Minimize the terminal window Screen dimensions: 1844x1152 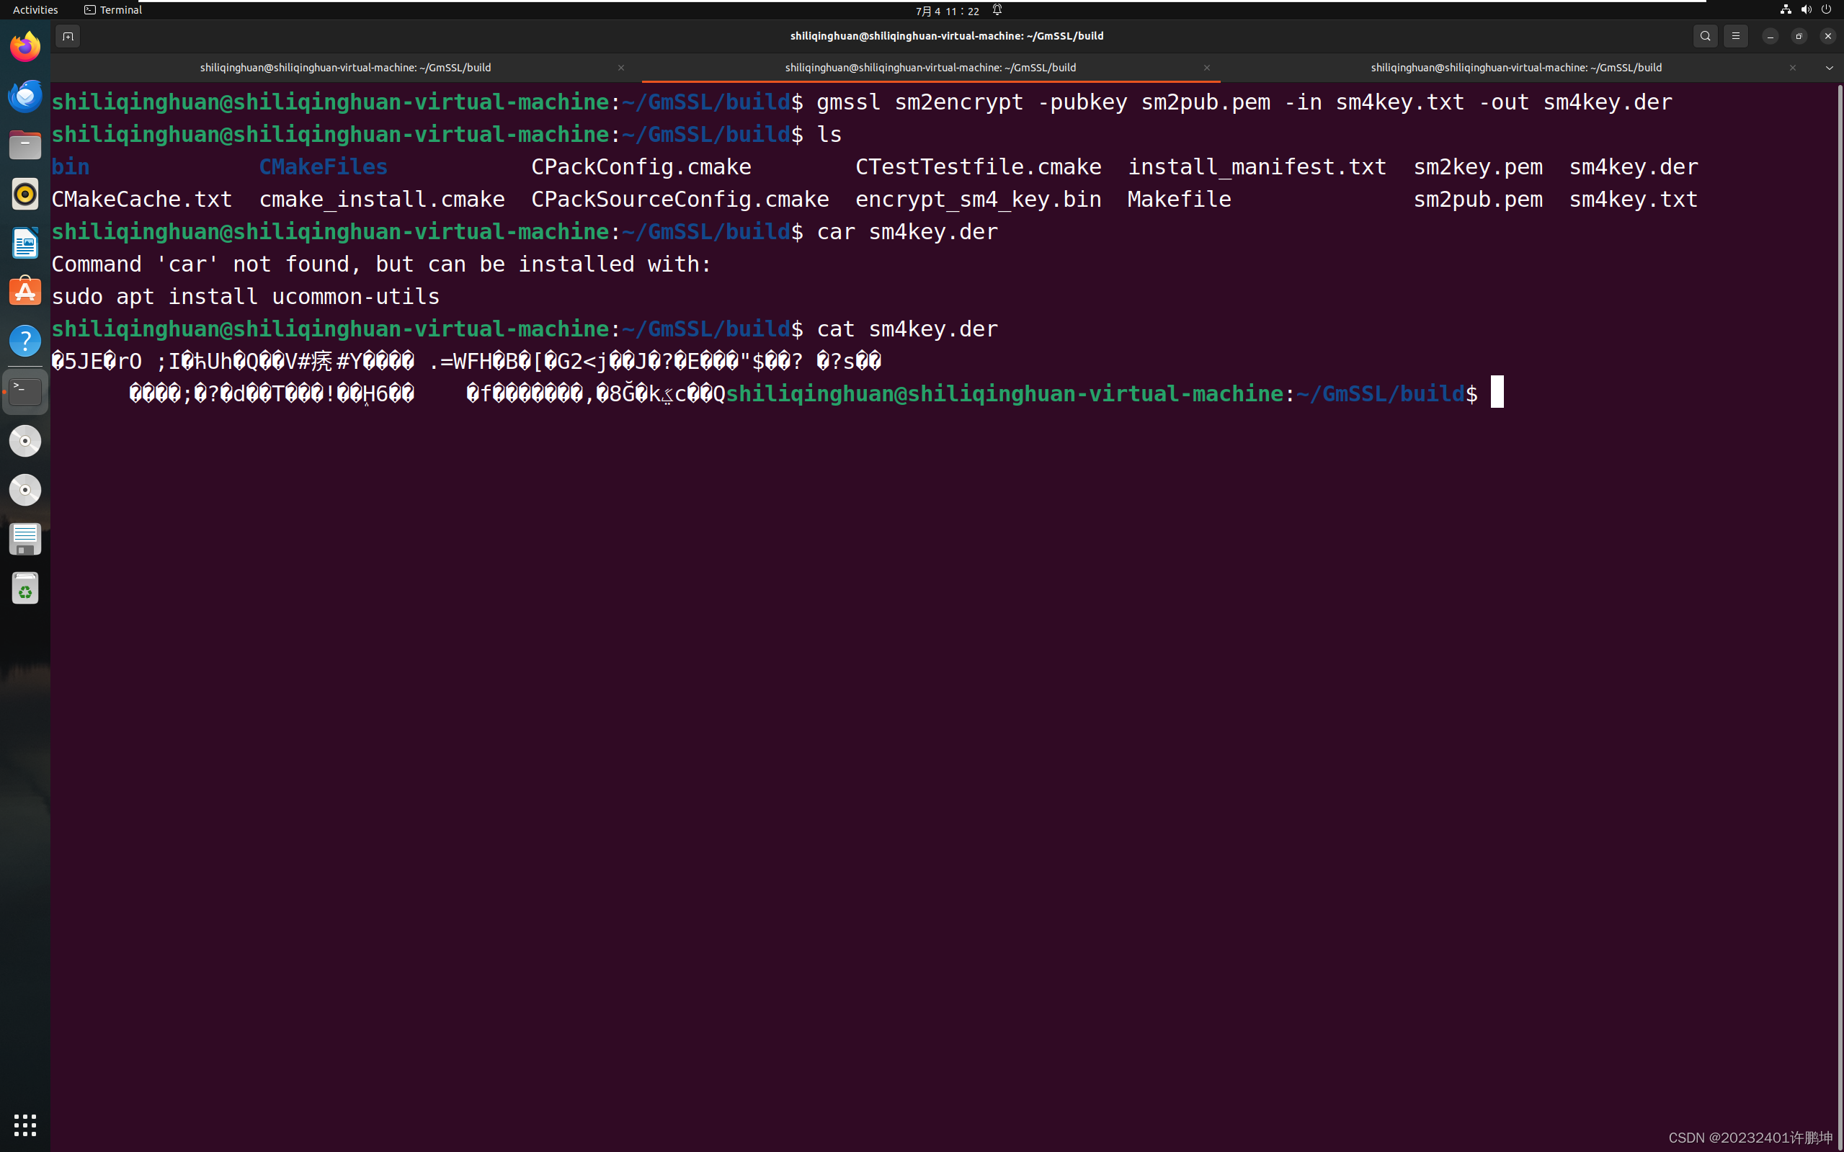click(x=1770, y=36)
